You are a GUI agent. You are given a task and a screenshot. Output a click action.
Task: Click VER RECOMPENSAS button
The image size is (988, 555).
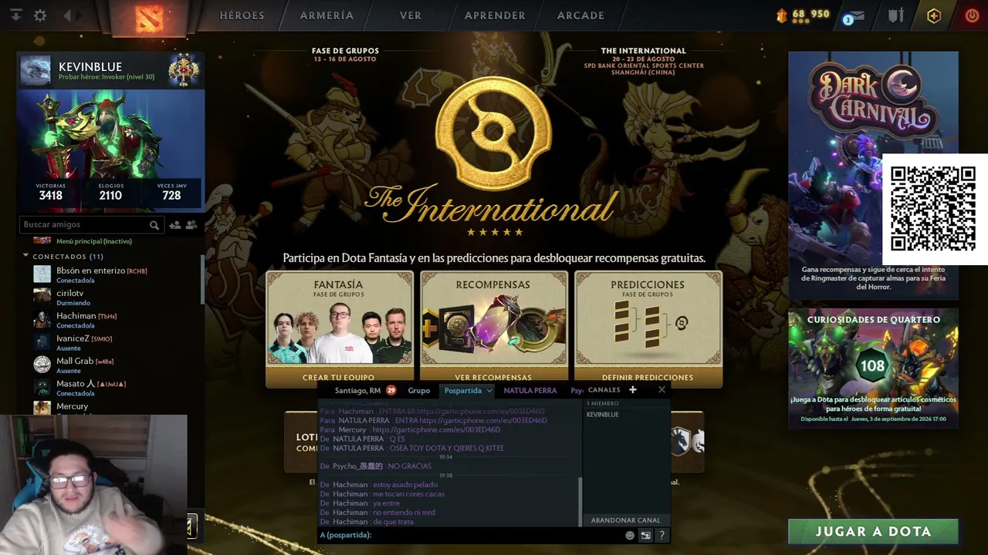493,377
